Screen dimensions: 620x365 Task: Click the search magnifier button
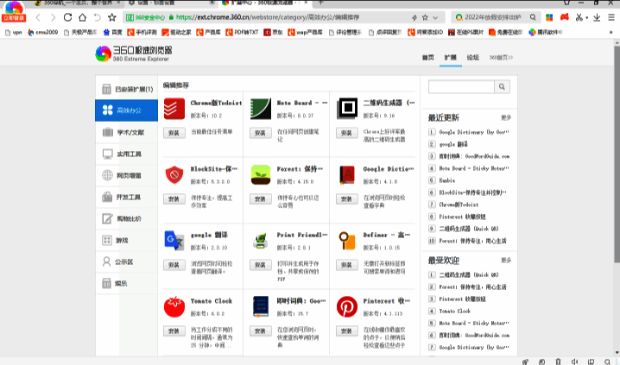[502, 86]
